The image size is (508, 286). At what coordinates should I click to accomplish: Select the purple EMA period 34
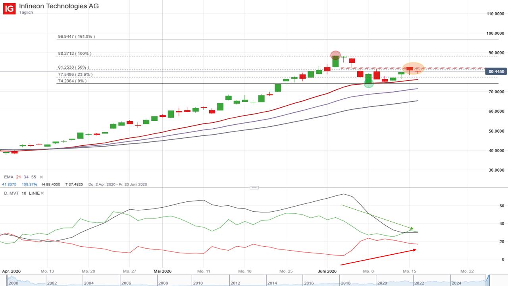click(x=26, y=177)
